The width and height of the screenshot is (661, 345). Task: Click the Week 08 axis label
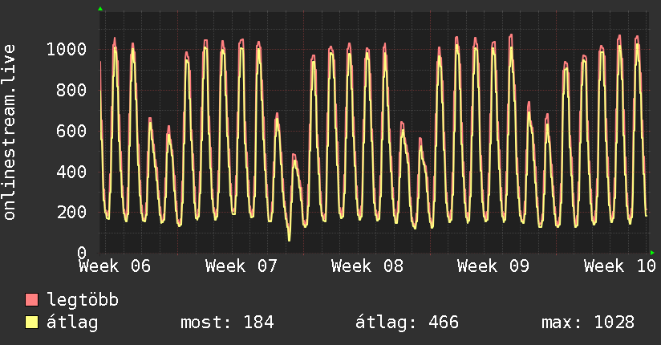(367, 266)
